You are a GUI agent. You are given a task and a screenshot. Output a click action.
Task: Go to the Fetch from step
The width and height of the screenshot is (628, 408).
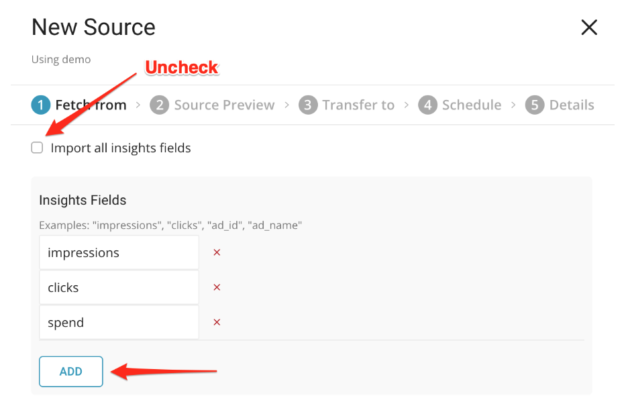tap(91, 105)
